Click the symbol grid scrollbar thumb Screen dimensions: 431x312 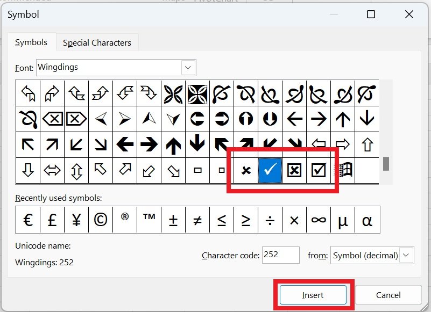click(386, 164)
